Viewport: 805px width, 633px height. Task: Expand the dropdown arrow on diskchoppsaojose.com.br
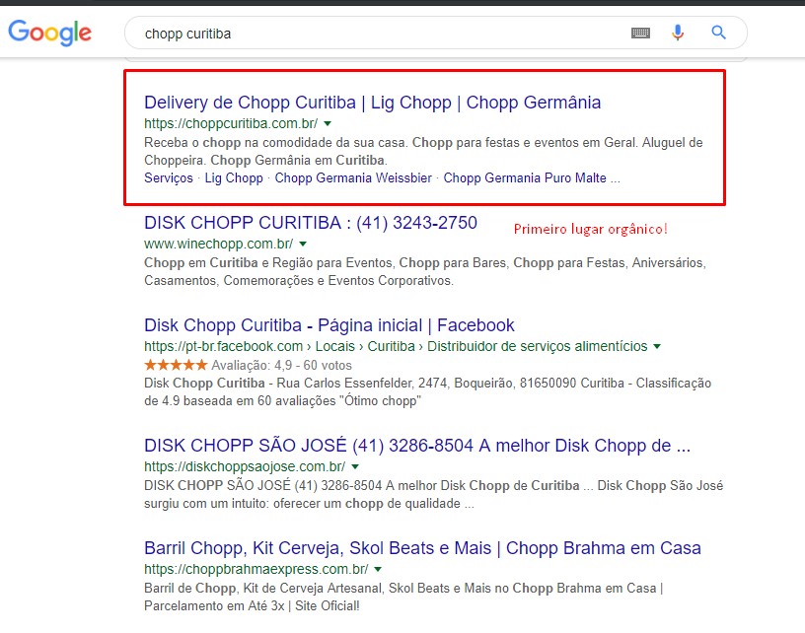click(355, 465)
